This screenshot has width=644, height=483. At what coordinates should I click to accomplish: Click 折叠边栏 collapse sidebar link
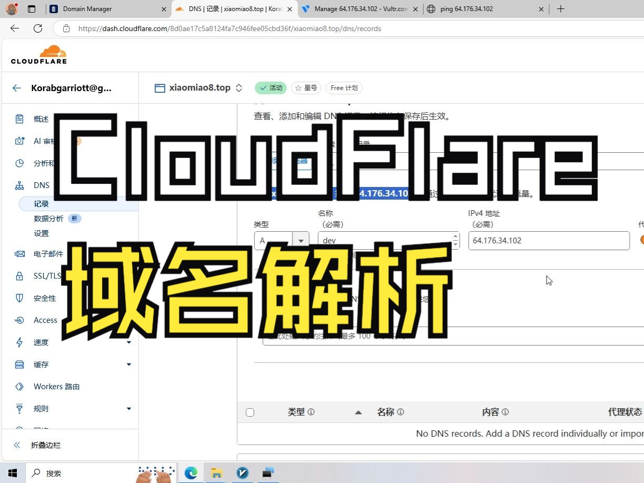(x=46, y=445)
